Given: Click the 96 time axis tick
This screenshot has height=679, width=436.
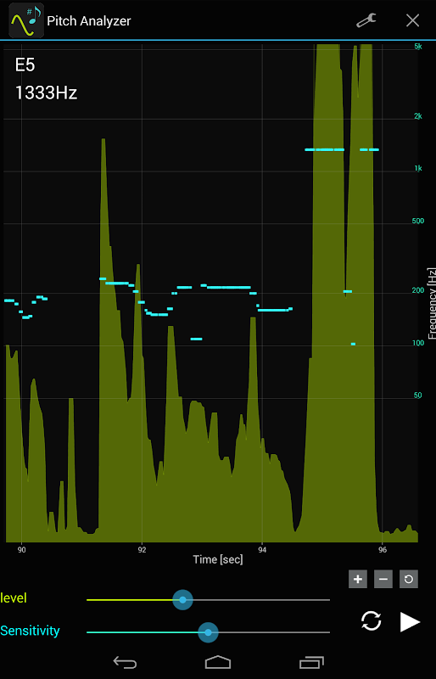Looking at the screenshot, I should (382, 549).
